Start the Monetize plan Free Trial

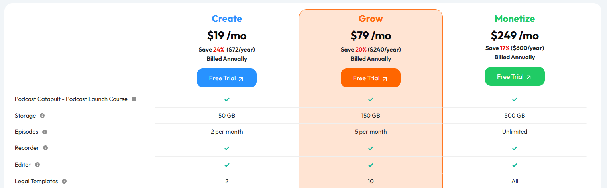point(515,77)
